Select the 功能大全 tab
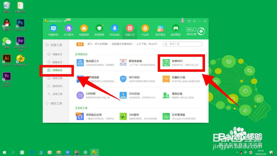The height and width of the screenshot is (156, 277). click(x=130, y=30)
